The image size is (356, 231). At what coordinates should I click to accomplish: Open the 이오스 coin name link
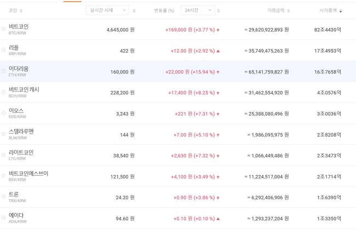coord(16,110)
